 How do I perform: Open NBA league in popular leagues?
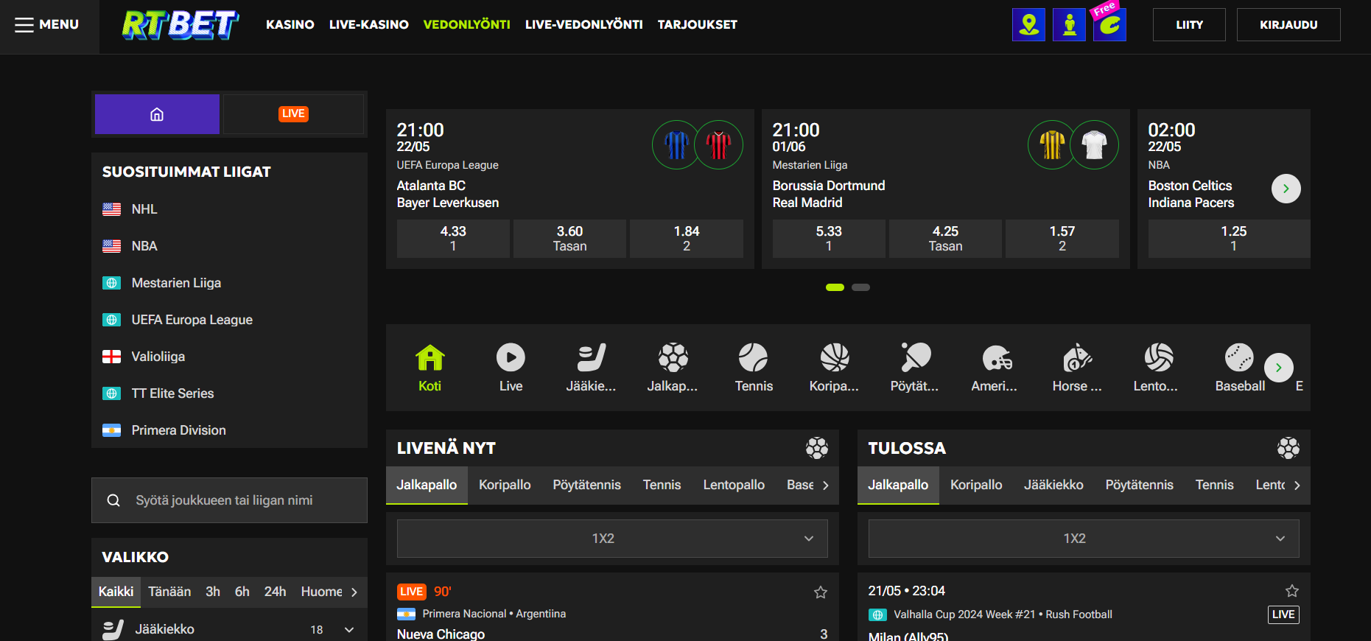click(229, 246)
